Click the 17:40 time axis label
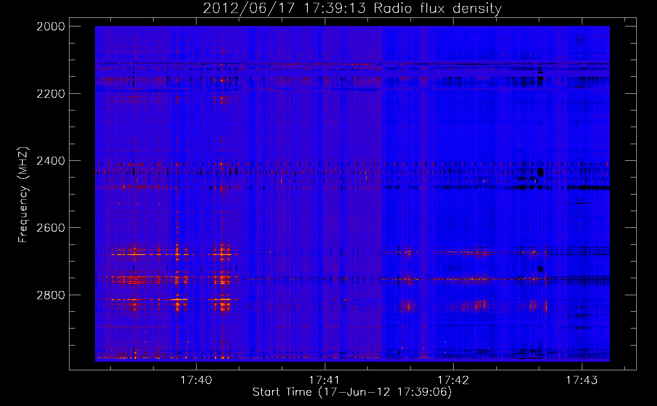Viewport: 657px width, 406px height. [x=196, y=380]
